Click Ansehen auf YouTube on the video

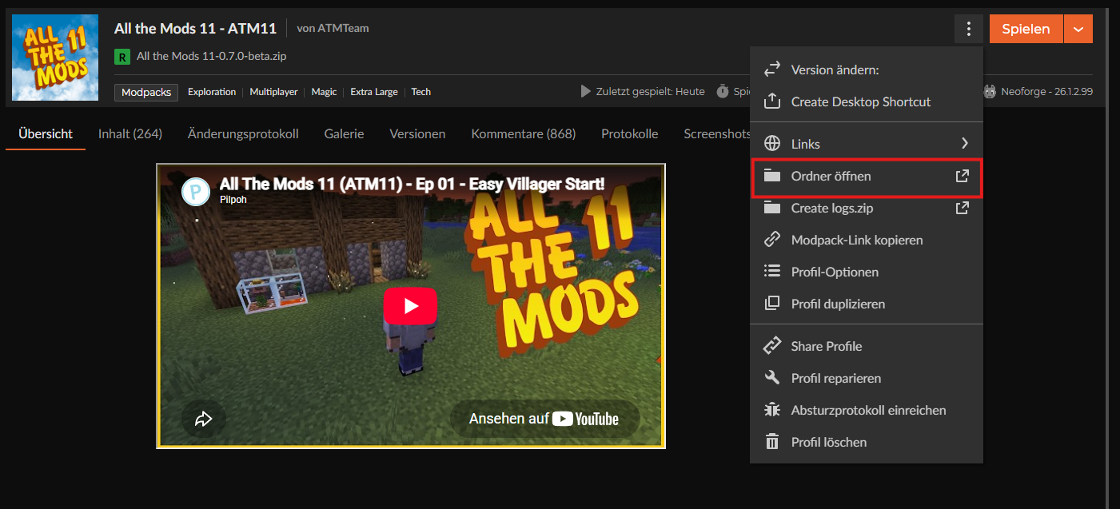[x=544, y=418]
